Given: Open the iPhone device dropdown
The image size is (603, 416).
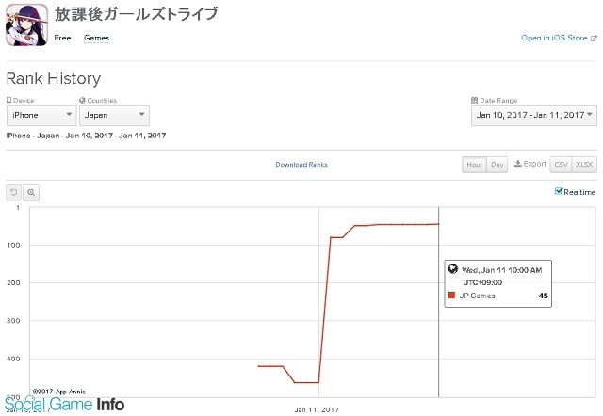Looking at the screenshot, I should [x=41, y=115].
